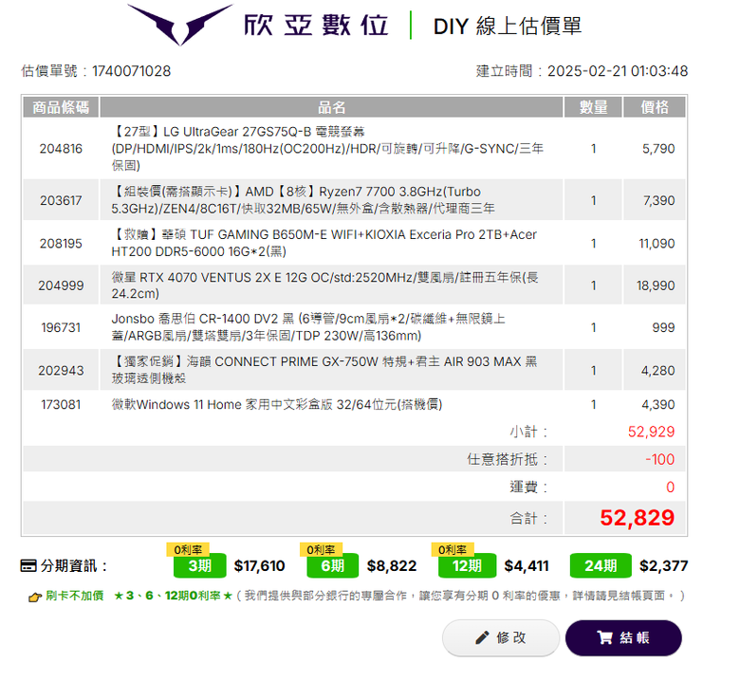
Task: Click the credit card icon beside 分期資訊
Action: [28, 565]
